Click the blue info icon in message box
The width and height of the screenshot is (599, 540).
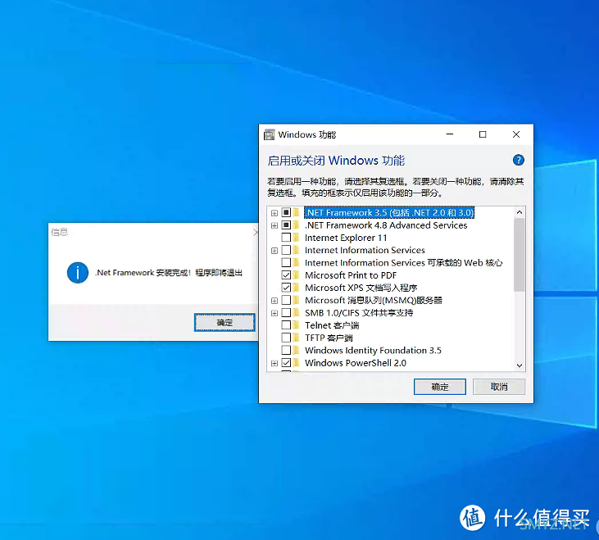click(x=78, y=273)
